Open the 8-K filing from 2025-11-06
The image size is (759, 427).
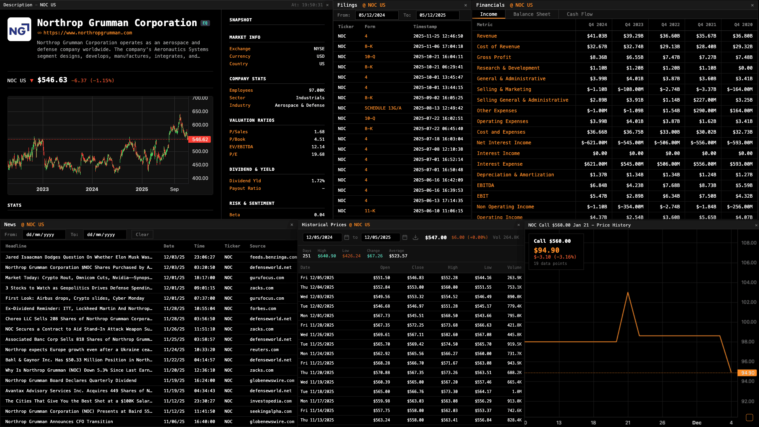point(402,46)
